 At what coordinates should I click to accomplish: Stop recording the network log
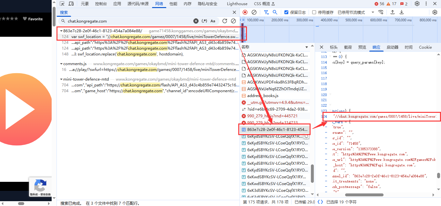coord(245,12)
